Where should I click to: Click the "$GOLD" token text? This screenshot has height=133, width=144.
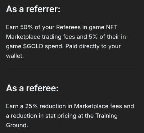coord(33,46)
